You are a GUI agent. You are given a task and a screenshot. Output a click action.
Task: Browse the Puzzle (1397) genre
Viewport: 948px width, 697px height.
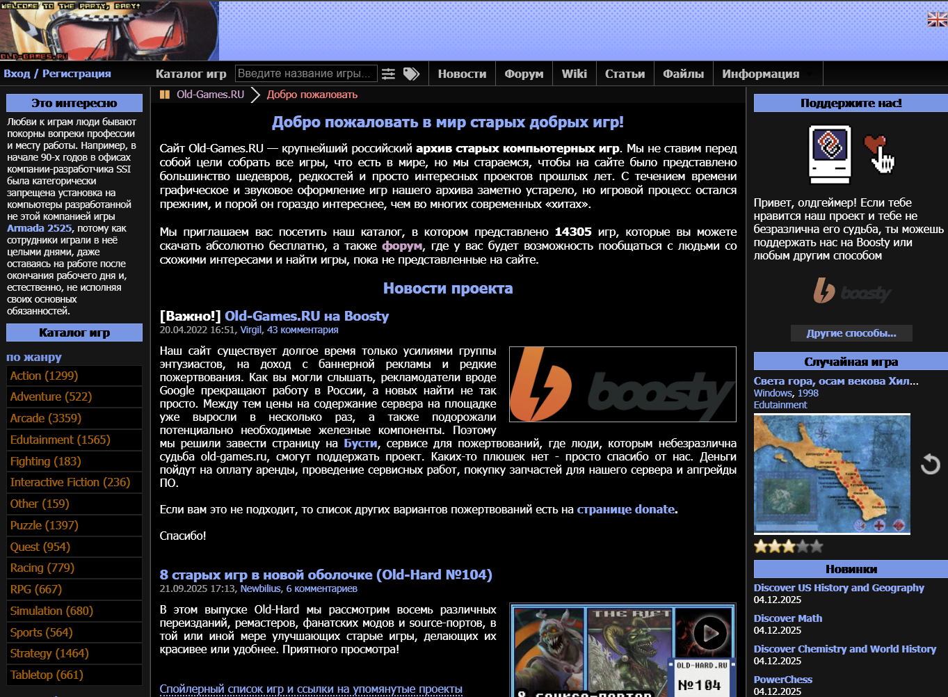74,525
